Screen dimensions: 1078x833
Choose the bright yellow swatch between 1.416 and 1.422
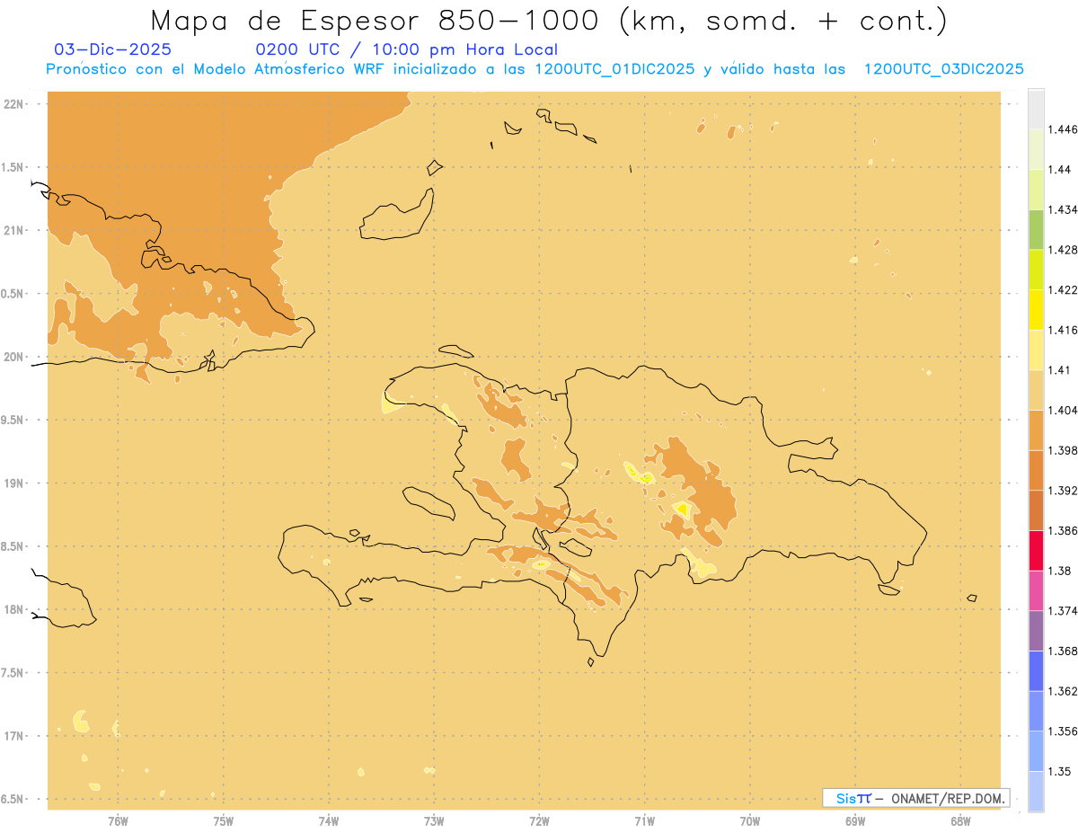pyautogui.click(x=1036, y=309)
